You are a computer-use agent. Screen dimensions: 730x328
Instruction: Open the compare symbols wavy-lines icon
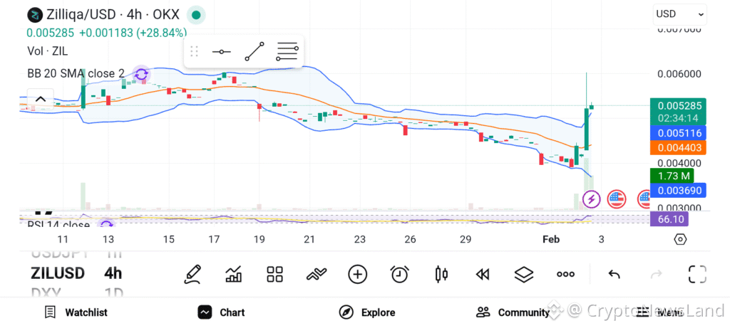point(316,274)
